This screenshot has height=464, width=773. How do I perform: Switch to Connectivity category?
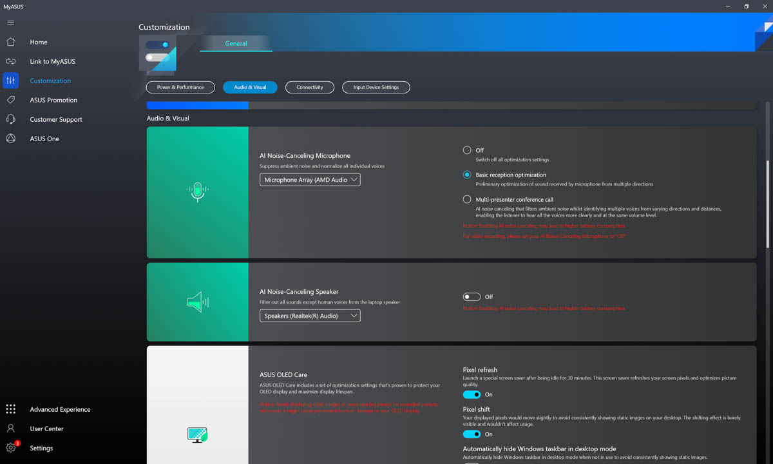(310, 87)
